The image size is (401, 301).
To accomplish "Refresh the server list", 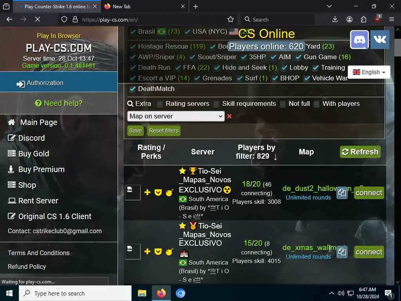I will 360,152.
